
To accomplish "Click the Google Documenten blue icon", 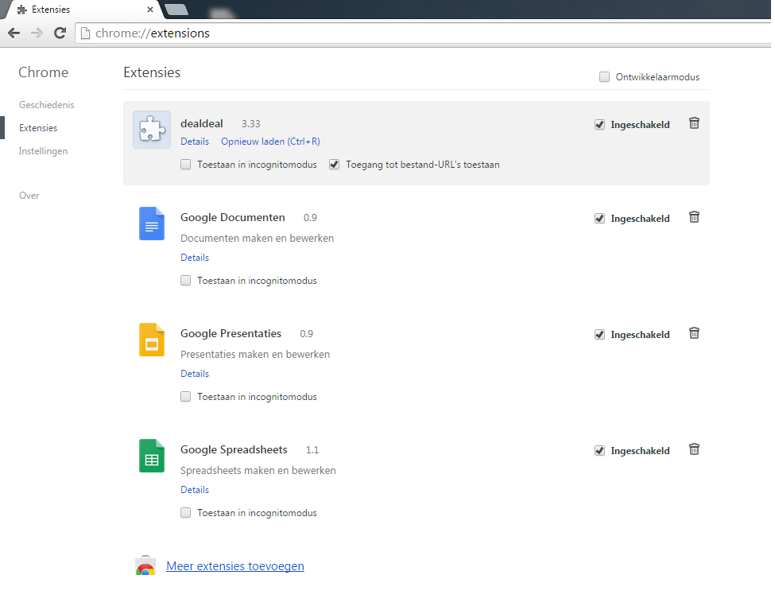I will 151,223.
